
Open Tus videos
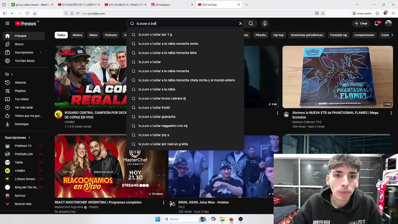click(24, 99)
